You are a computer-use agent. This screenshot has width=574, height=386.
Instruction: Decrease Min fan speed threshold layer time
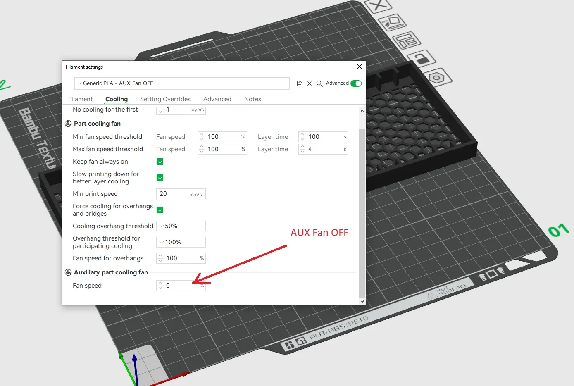click(302, 139)
